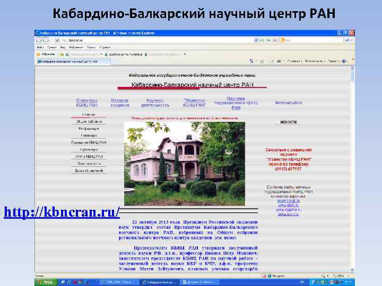Click the red Stop loading icon
Viewport: 382px width, 286px height.
pyautogui.click(x=275, y=40)
